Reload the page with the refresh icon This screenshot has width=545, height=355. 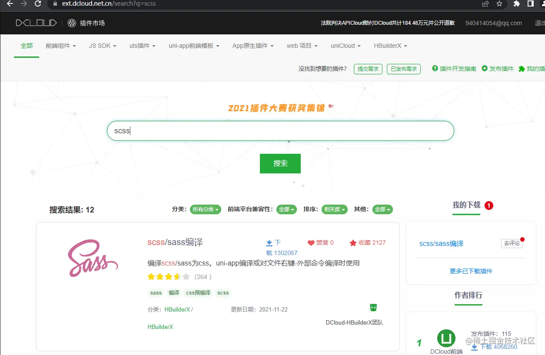(x=38, y=3)
